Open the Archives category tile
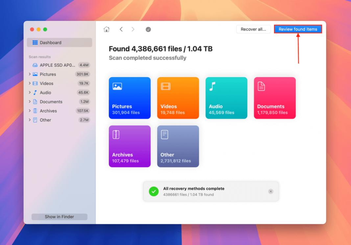 pos(129,146)
